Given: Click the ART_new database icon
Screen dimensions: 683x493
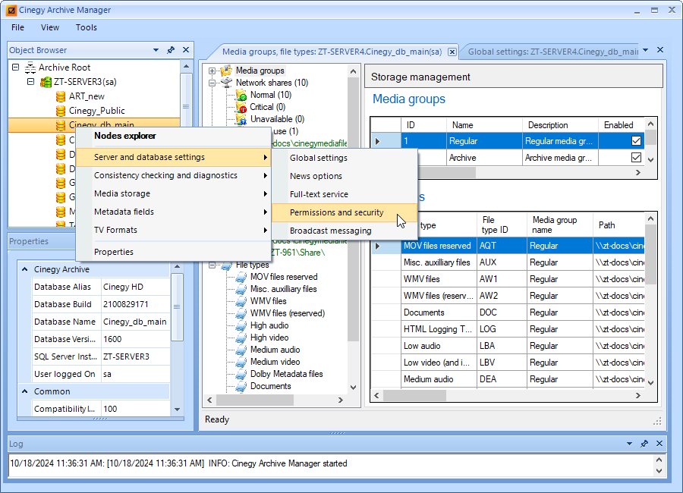Looking at the screenshot, I should (x=61, y=96).
